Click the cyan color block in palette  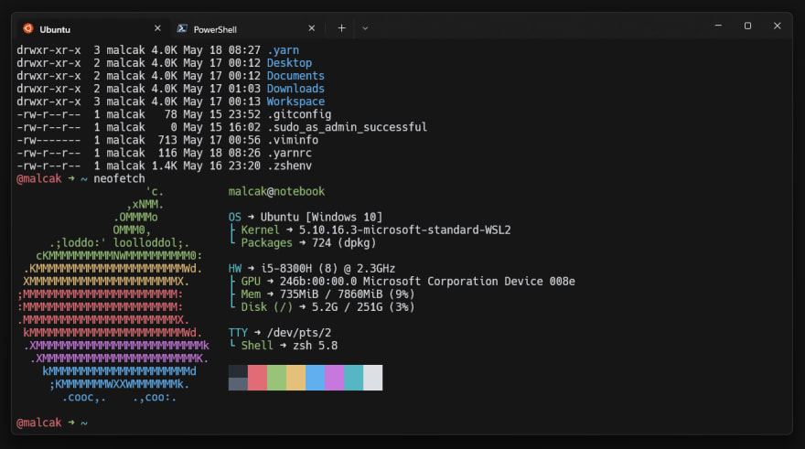[354, 378]
